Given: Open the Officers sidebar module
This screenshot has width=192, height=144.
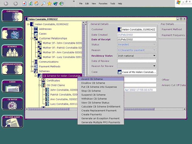Looking at the screenshot, I should (x=12, y=33).
